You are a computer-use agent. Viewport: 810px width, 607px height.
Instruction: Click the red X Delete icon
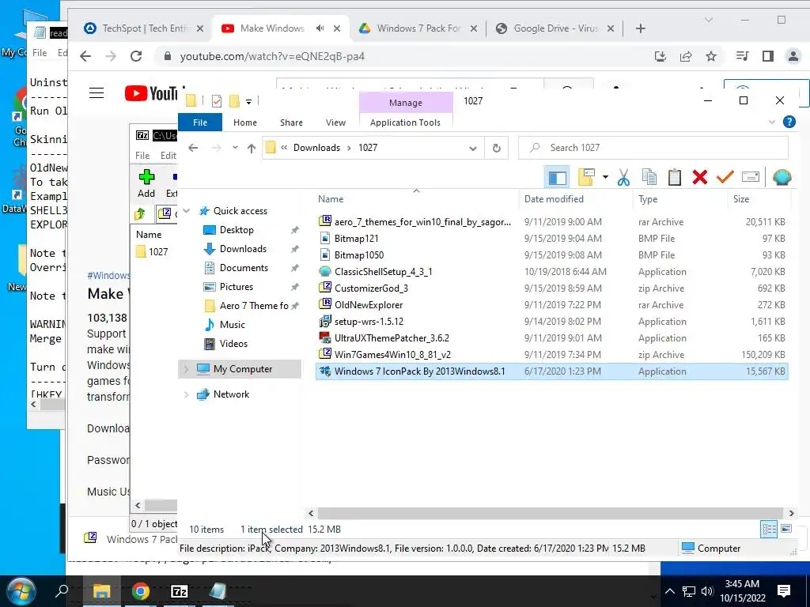[x=699, y=178]
